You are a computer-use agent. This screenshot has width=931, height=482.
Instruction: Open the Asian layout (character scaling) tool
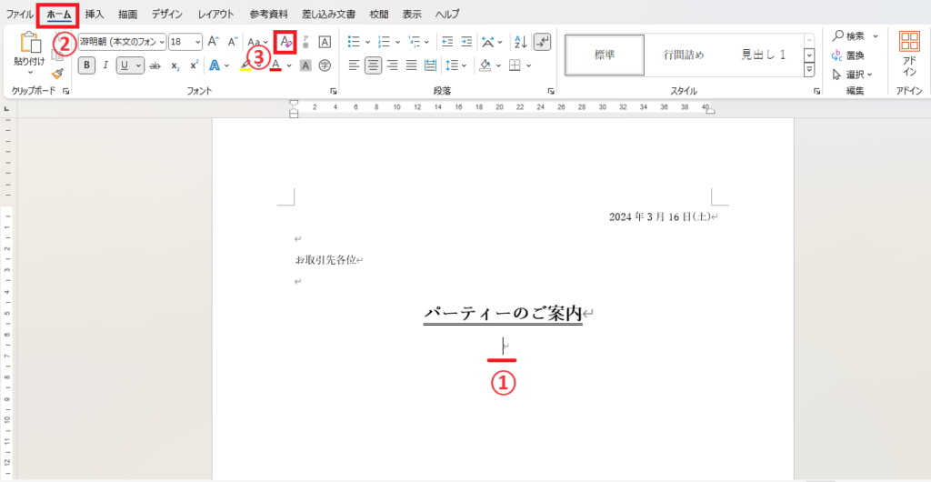[x=488, y=42]
